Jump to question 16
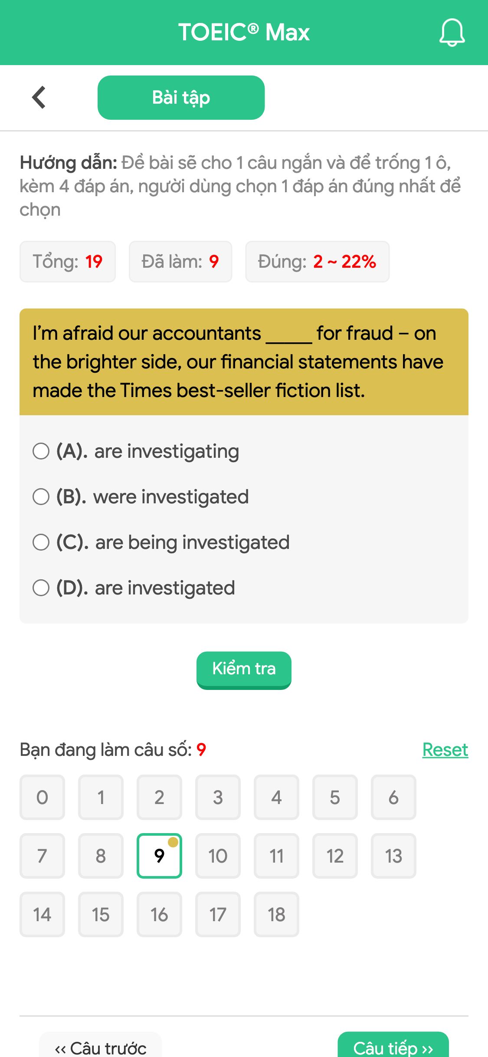The width and height of the screenshot is (488, 1057). click(159, 914)
